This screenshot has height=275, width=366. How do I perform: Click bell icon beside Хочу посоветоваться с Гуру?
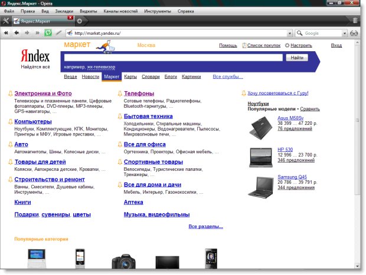(244, 94)
